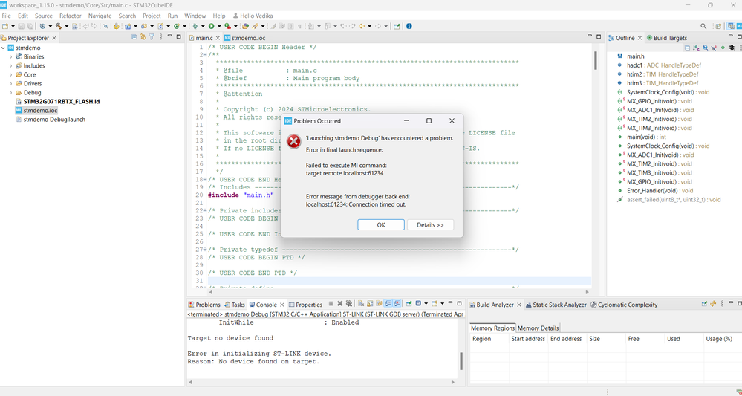Toggle code fold at line 22

pos(204,211)
